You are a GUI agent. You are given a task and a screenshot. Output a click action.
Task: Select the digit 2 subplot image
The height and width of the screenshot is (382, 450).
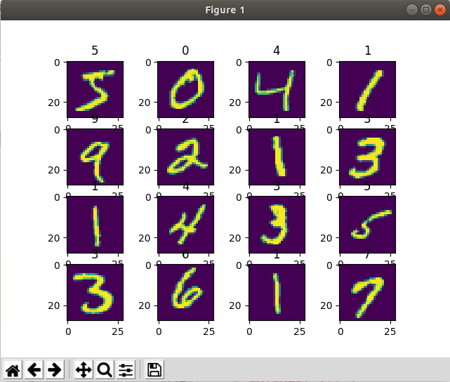coord(185,157)
